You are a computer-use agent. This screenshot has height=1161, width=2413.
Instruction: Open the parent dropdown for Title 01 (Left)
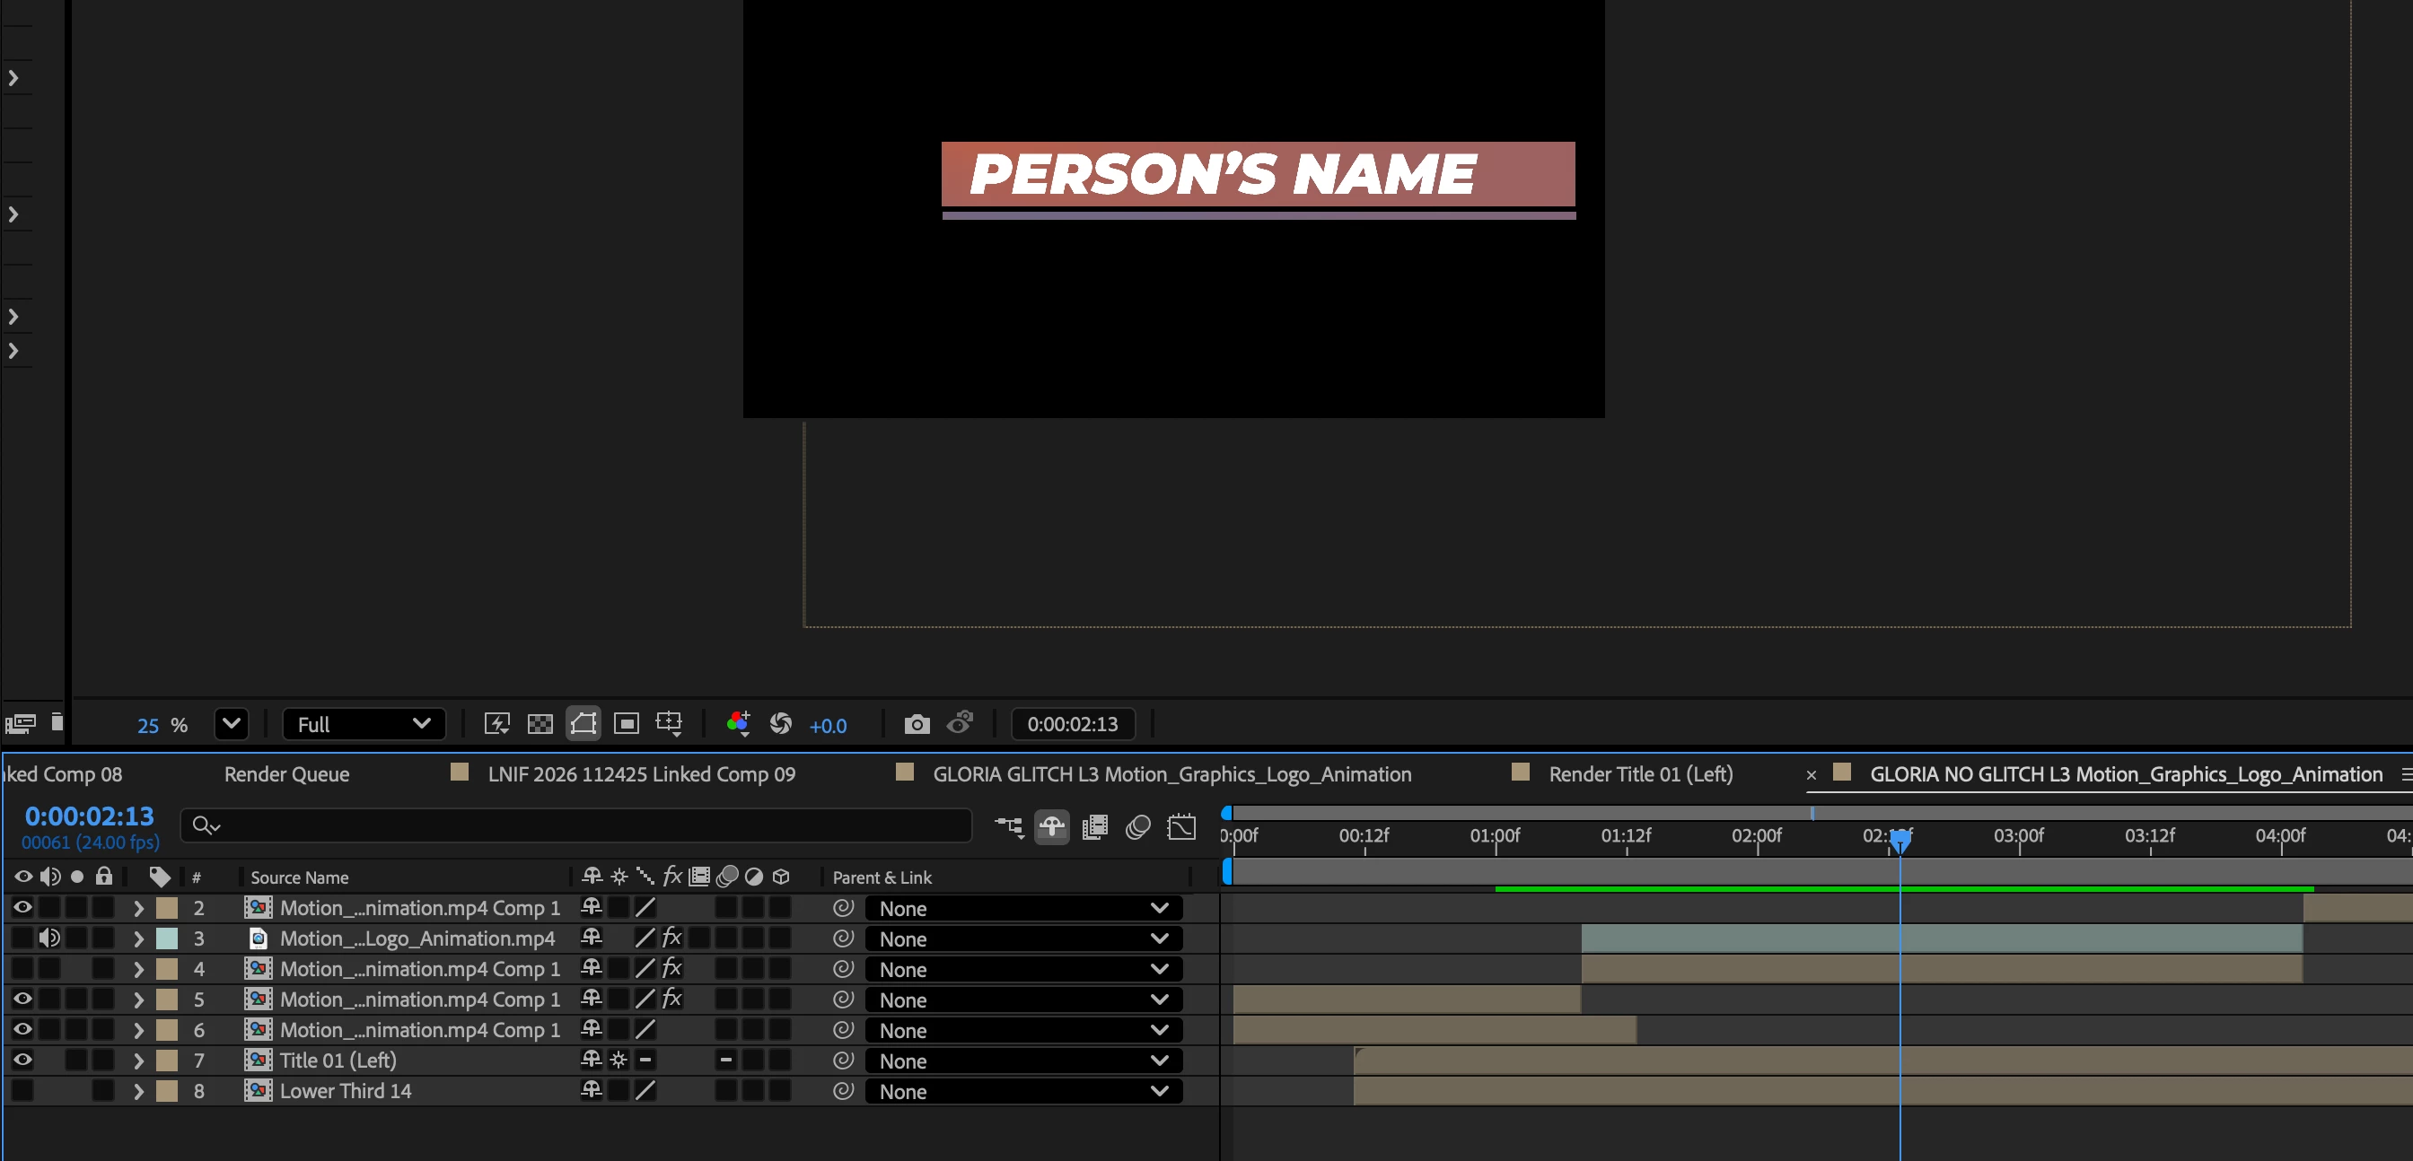pos(1024,1061)
